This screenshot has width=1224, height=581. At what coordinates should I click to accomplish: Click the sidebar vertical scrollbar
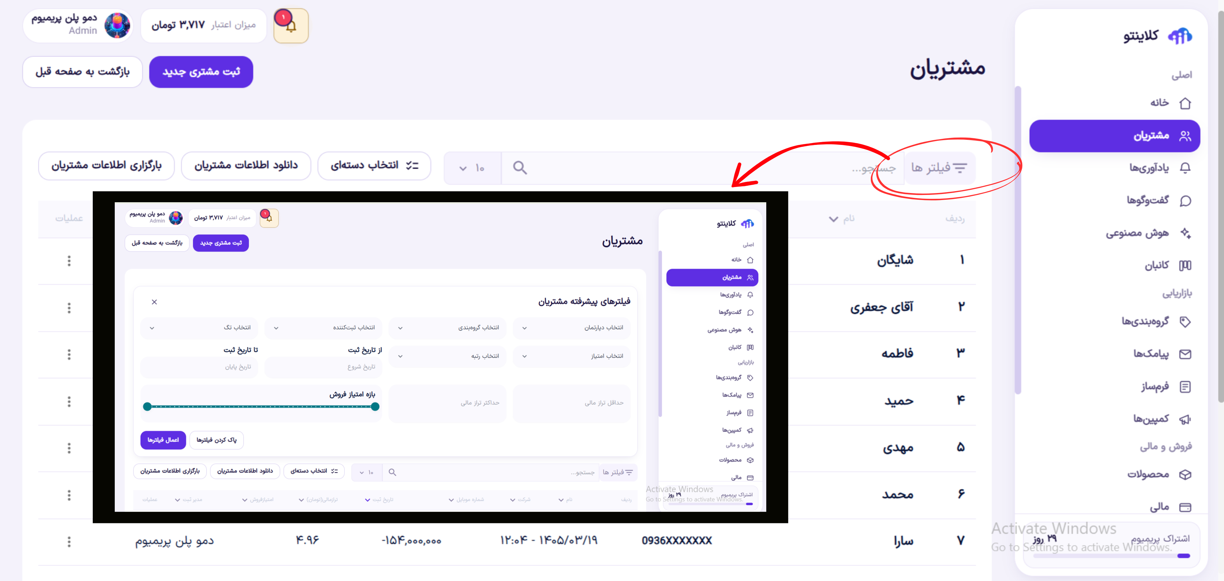[1017, 240]
